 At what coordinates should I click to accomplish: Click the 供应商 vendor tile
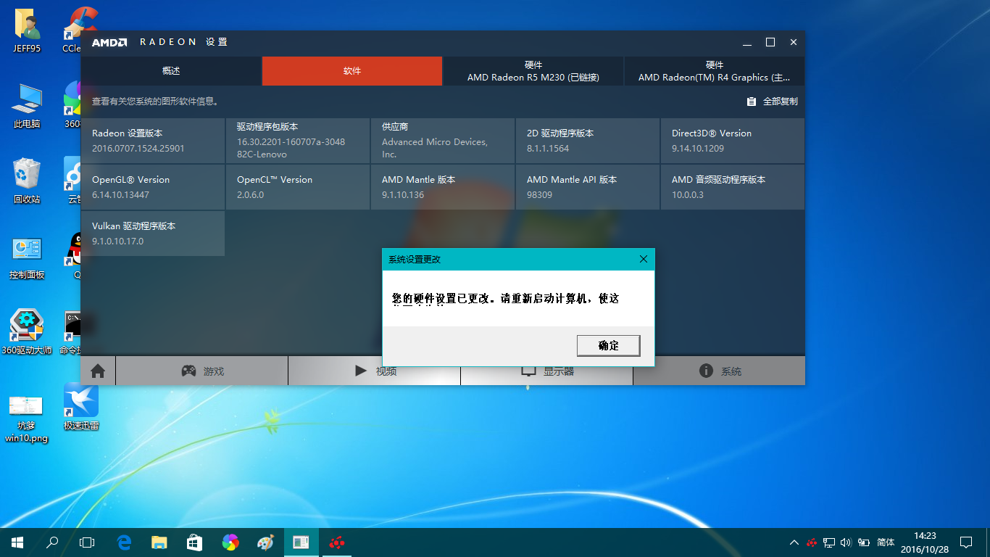443,141
